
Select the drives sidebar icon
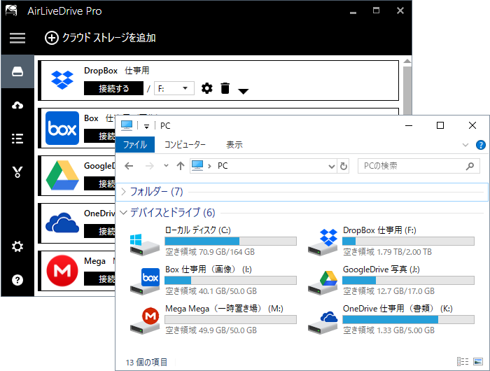pos(17,73)
